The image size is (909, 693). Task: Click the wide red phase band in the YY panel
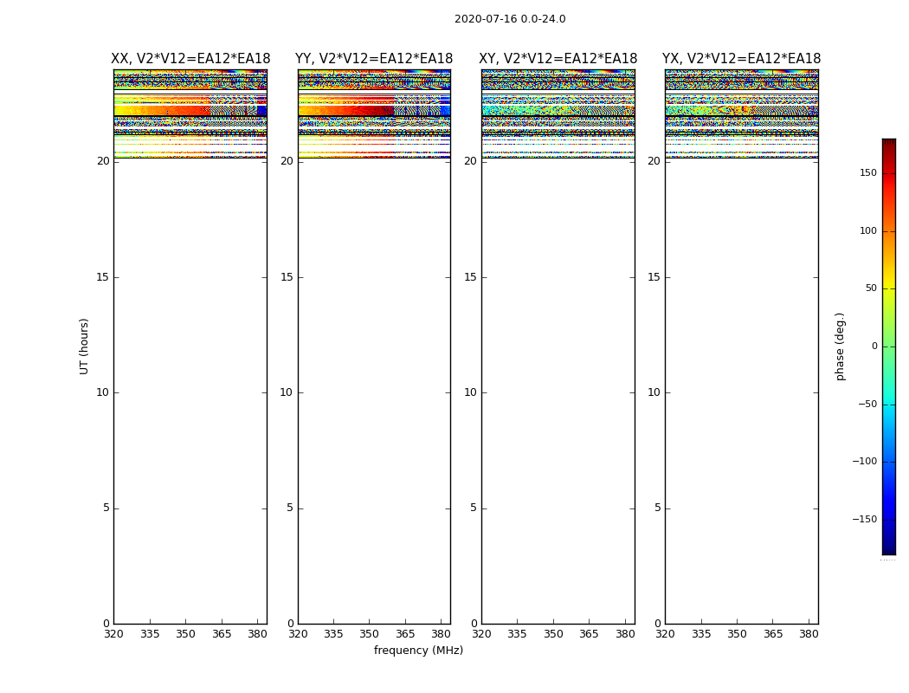click(x=346, y=111)
